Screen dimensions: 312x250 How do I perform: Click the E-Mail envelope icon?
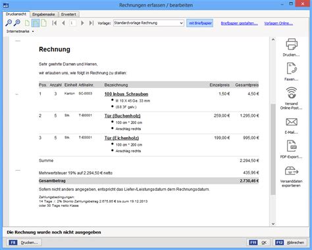(292, 122)
